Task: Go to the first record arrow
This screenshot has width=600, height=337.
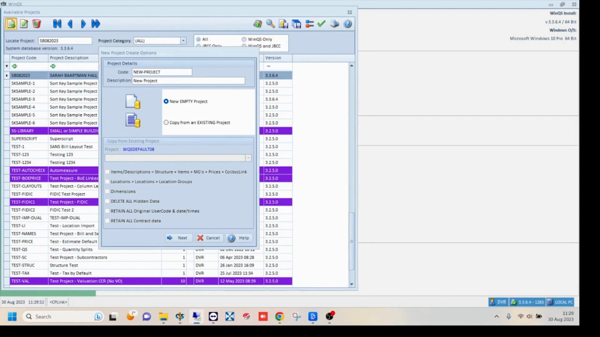Action: tap(57, 24)
